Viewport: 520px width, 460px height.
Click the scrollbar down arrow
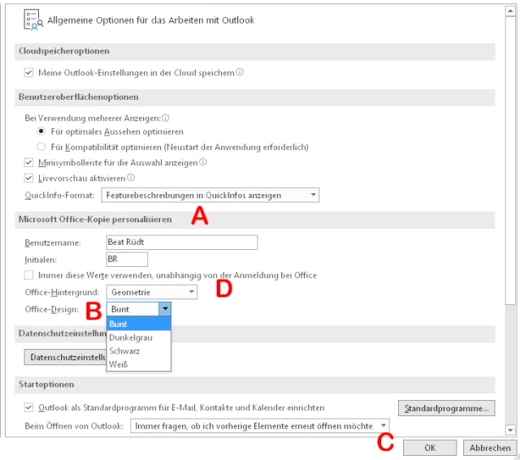coord(510,430)
